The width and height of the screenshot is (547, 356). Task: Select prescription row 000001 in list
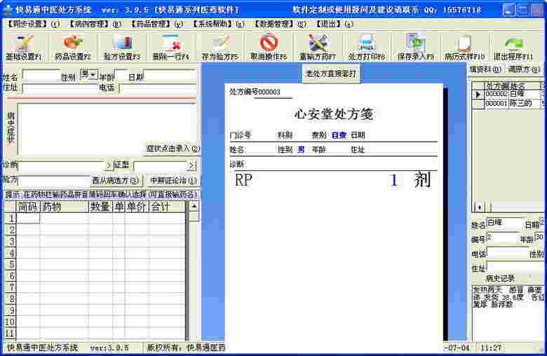coord(509,104)
